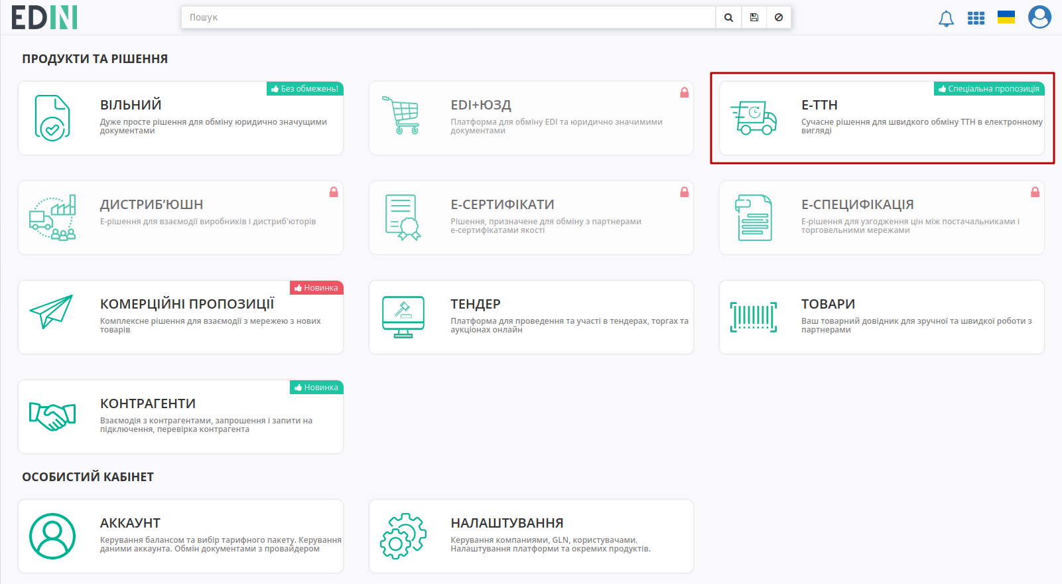Click description 'Взаємодія з контрагентами'
The height and width of the screenshot is (584, 1062).
(x=206, y=425)
